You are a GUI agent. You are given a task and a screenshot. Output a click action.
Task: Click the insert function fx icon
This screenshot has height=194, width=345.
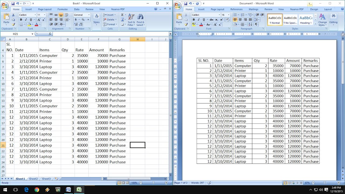coord(50,34)
